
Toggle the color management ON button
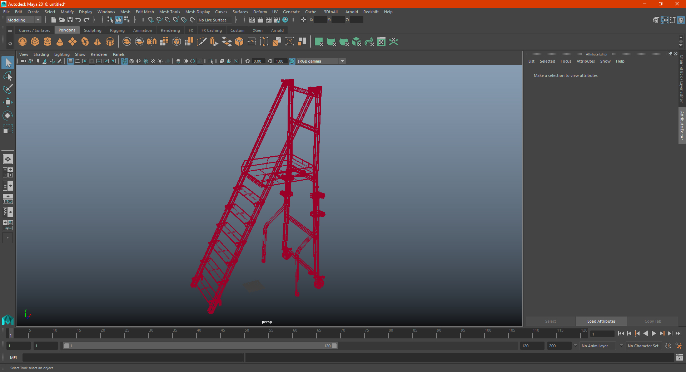(x=292, y=61)
